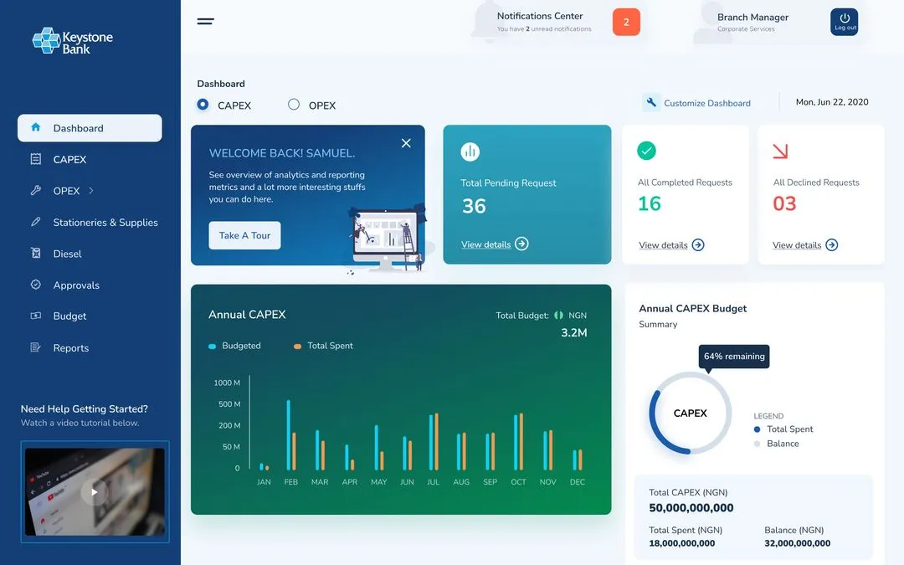Click the CAPEX sidebar icon
Viewport: 904px width, 565px height.
[x=36, y=159]
